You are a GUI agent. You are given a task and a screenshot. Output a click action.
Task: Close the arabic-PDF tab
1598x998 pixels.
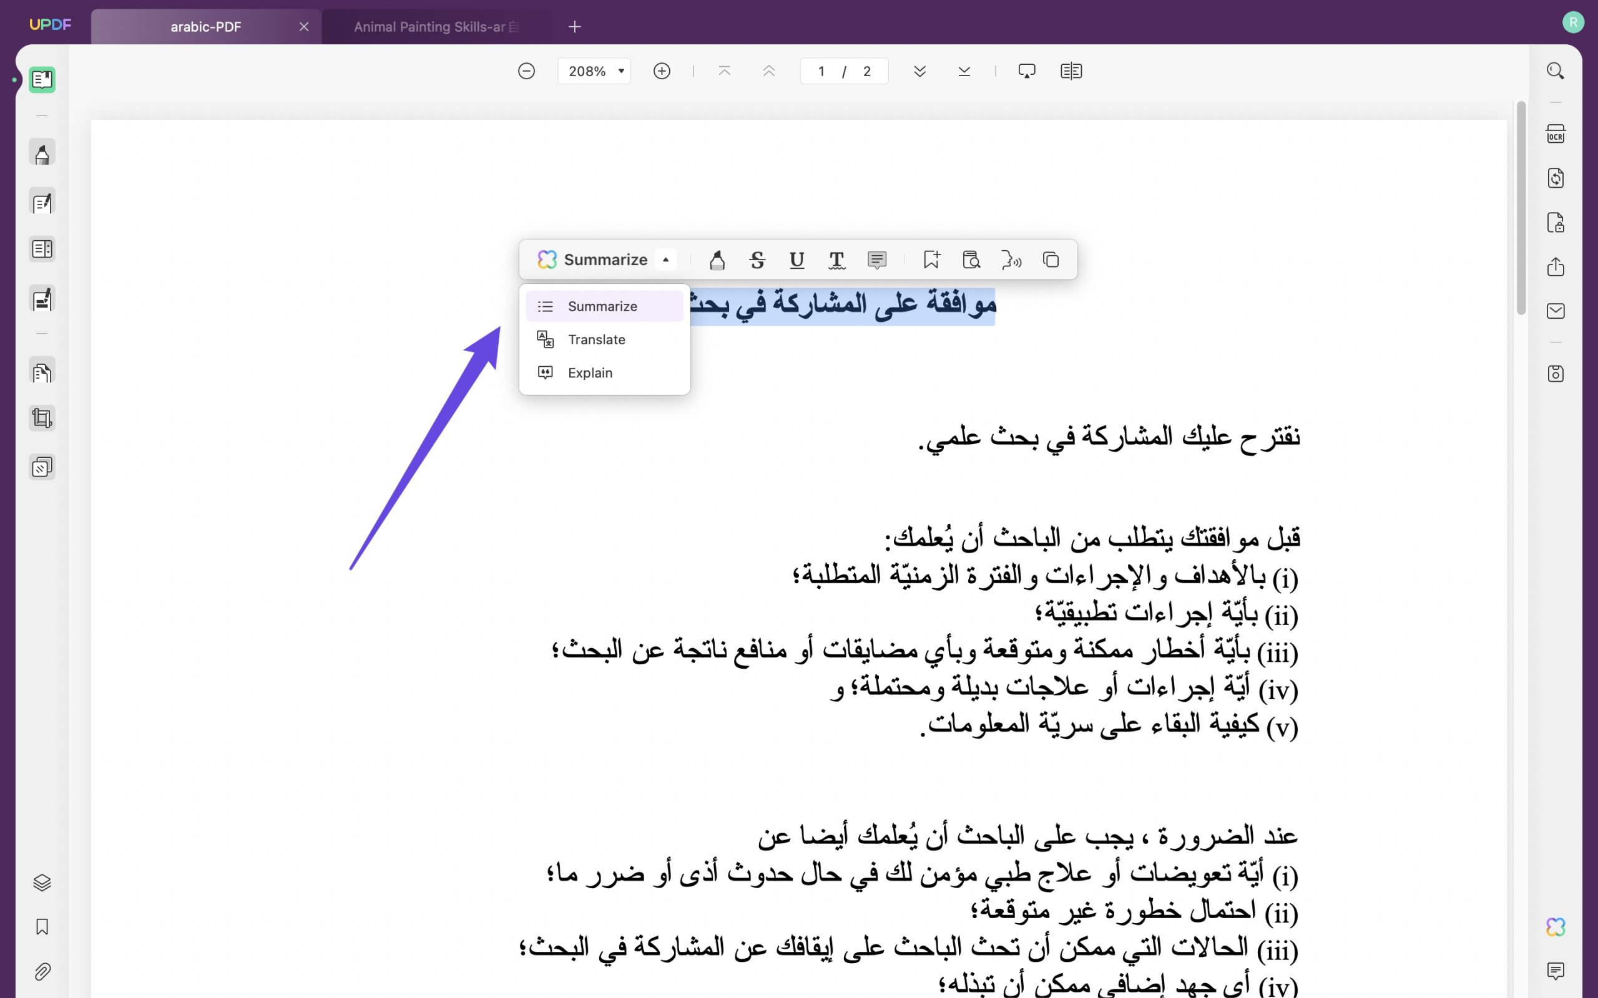coord(304,27)
